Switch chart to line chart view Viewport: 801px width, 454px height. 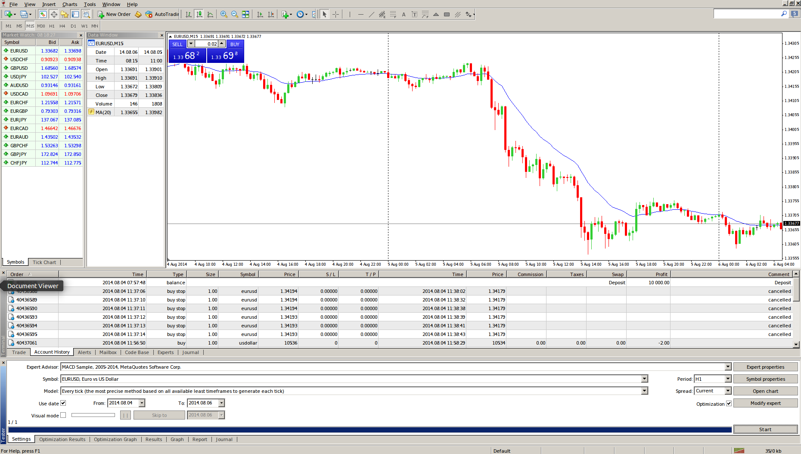click(x=210, y=14)
